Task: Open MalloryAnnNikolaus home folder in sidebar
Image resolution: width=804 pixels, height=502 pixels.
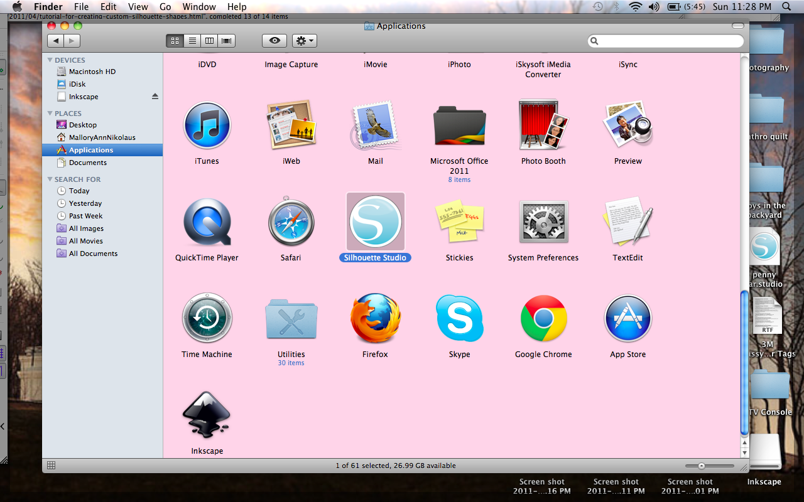Action: click(x=102, y=137)
